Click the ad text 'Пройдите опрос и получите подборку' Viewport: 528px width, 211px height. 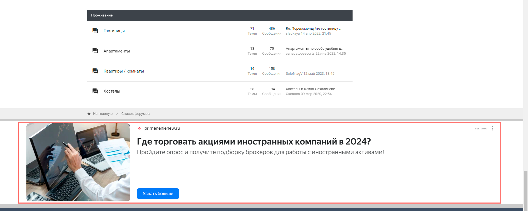260,152
